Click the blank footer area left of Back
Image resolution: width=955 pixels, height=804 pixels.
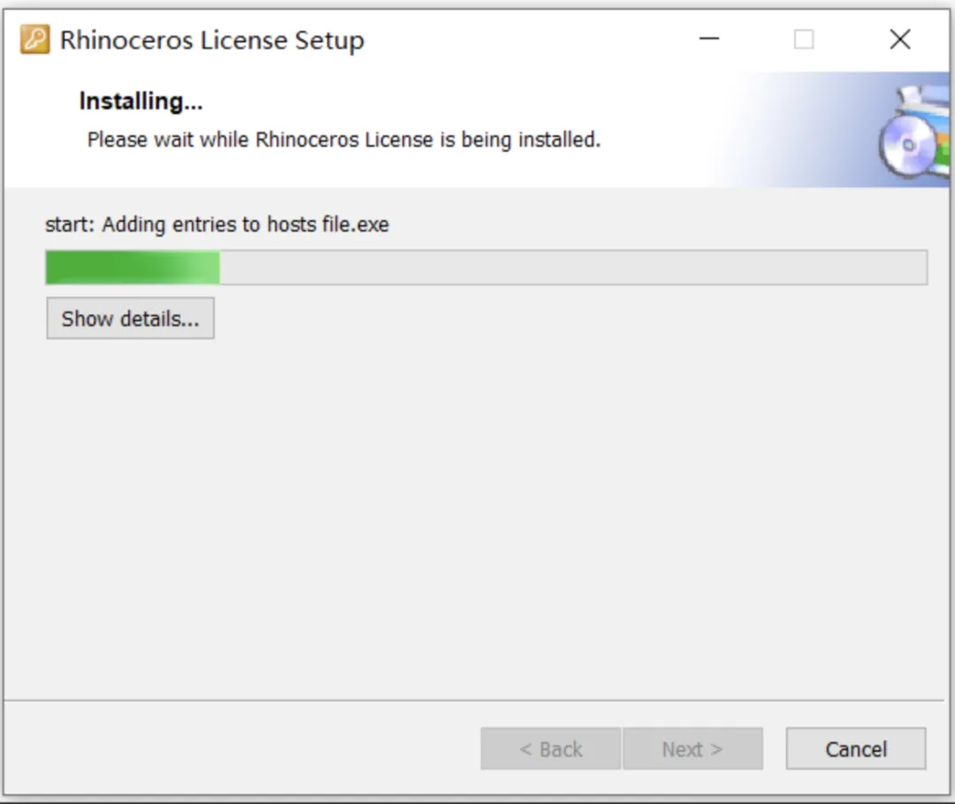244,748
